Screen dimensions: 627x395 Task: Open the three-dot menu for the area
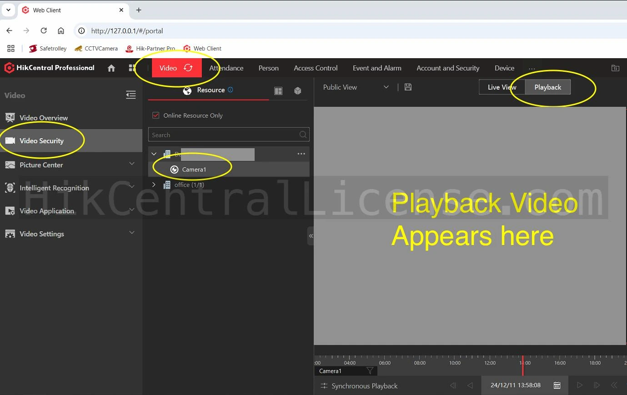(301, 154)
